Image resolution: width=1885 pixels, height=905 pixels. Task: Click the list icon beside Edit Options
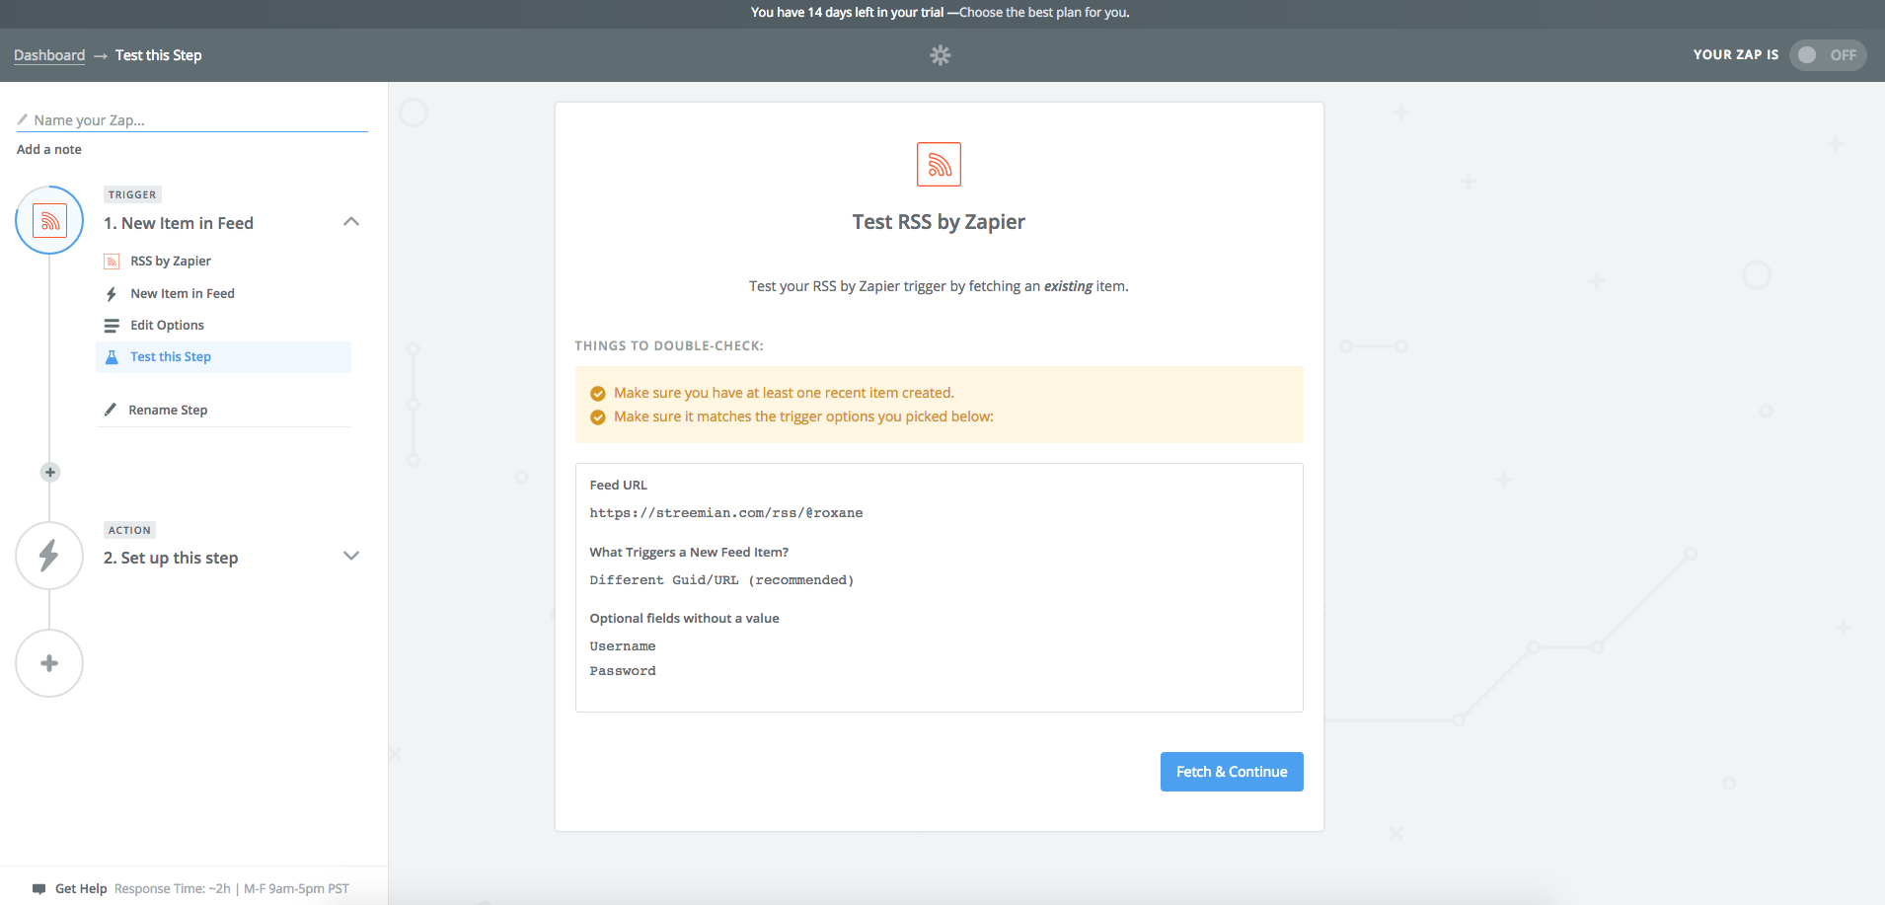coord(112,326)
